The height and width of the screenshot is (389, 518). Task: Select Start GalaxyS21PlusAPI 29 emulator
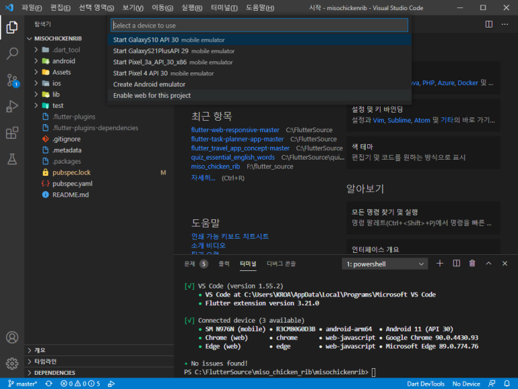(259, 51)
